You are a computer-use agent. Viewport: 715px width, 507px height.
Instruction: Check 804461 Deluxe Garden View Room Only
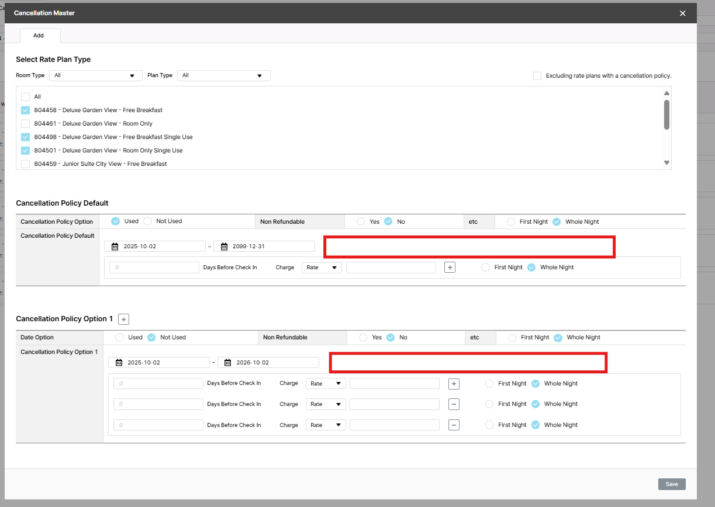click(25, 124)
